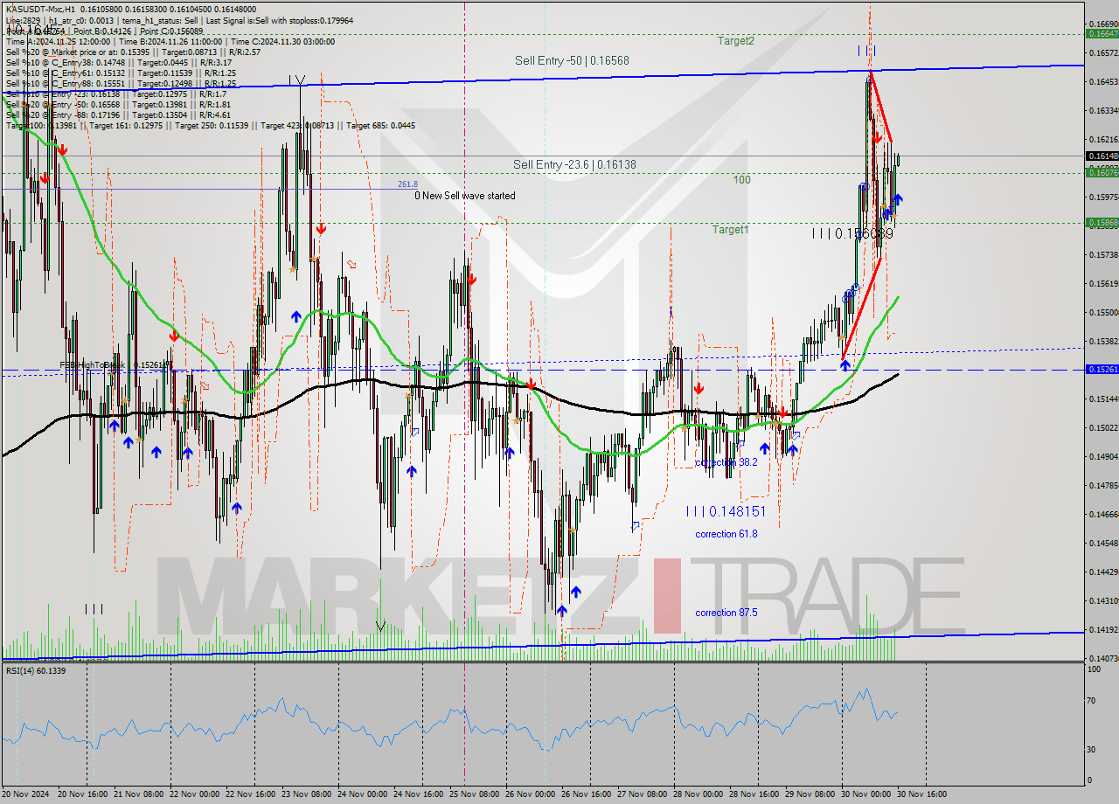Click the green 0.16076 price tag
The image size is (1119, 804).
coord(1102,172)
